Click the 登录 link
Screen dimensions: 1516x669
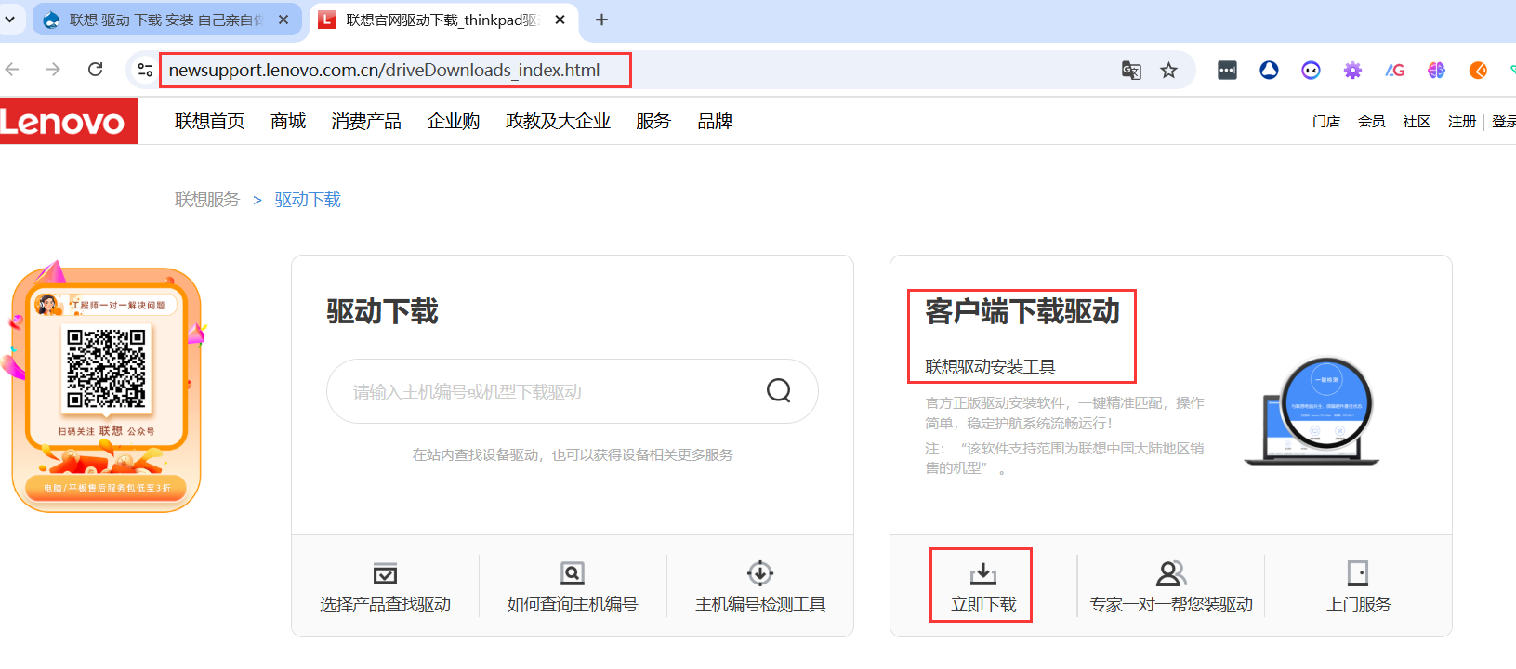[x=1504, y=122]
